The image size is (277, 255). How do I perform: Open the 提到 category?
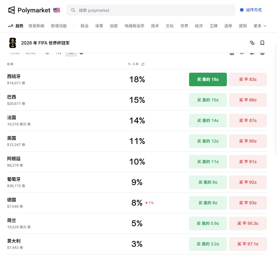point(243,26)
